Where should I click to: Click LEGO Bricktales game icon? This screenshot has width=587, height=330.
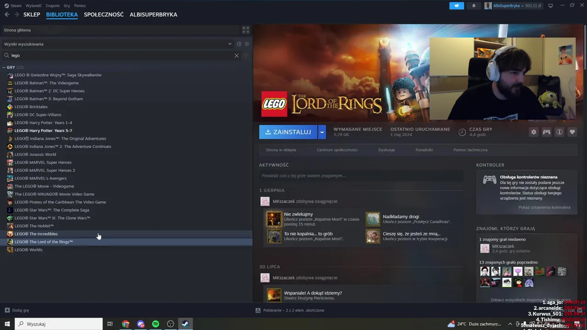tap(10, 107)
